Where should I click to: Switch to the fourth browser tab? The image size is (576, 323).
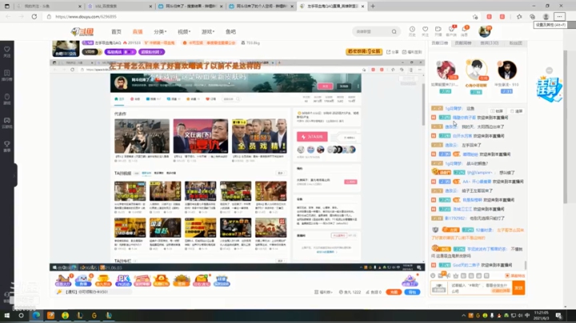261,6
